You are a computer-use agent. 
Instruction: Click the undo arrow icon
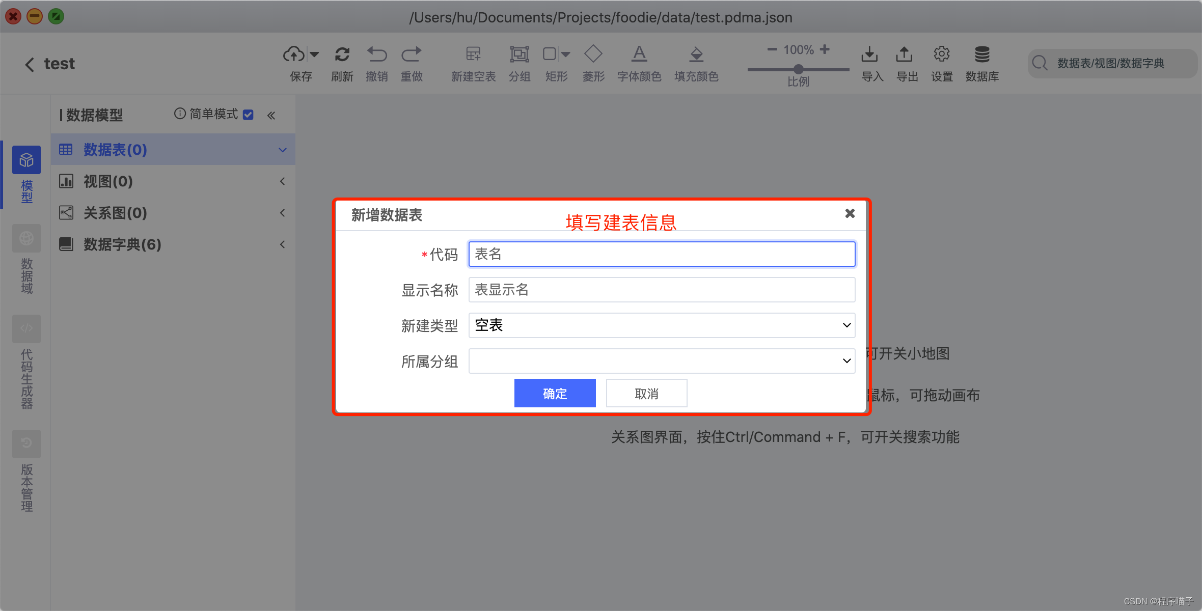coord(377,54)
